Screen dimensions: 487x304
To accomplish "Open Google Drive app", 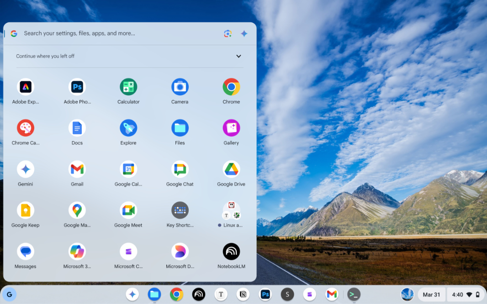I will [231, 169].
